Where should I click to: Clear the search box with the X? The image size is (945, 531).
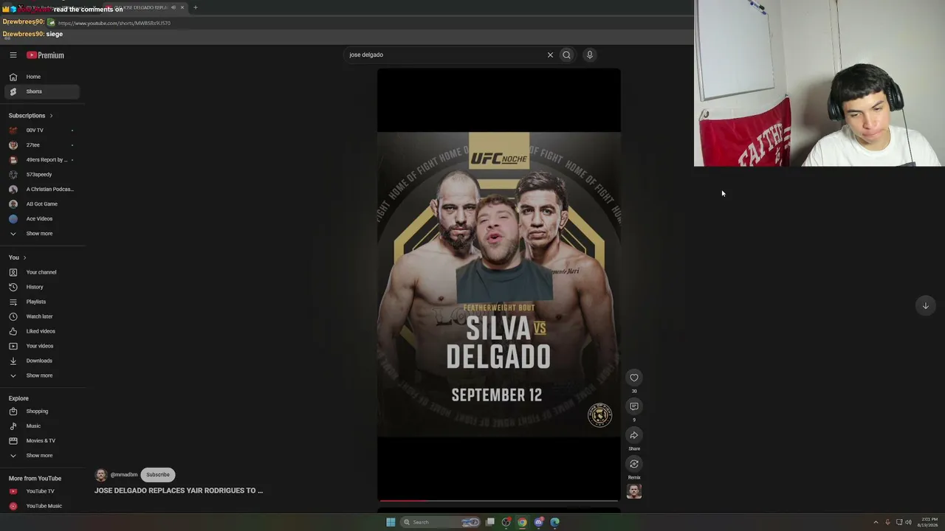550,55
